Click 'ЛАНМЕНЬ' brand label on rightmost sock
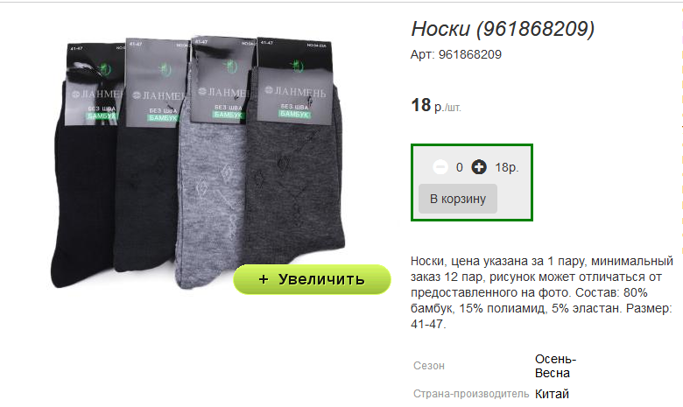This screenshot has height=407, width=683. (295, 91)
